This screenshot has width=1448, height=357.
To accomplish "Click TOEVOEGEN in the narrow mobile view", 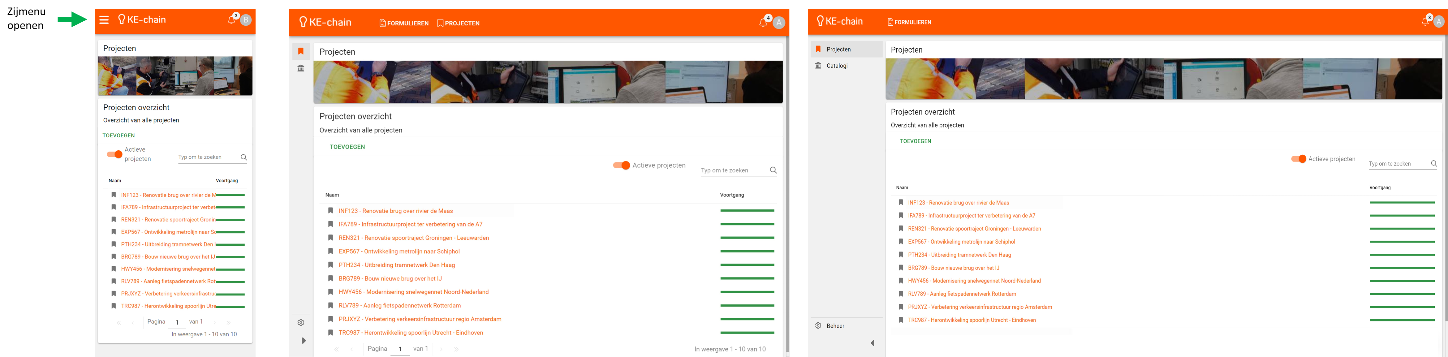I will click(x=119, y=135).
